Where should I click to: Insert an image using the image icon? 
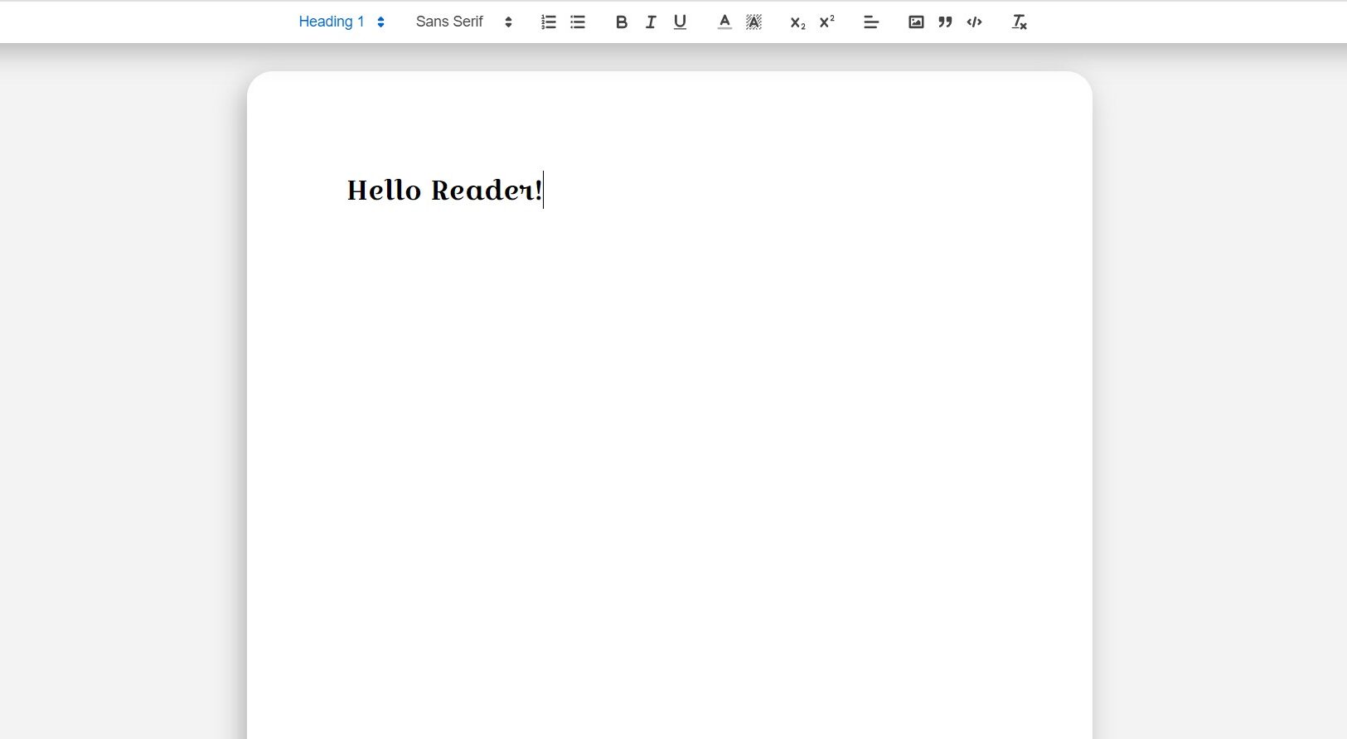[x=916, y=22]
